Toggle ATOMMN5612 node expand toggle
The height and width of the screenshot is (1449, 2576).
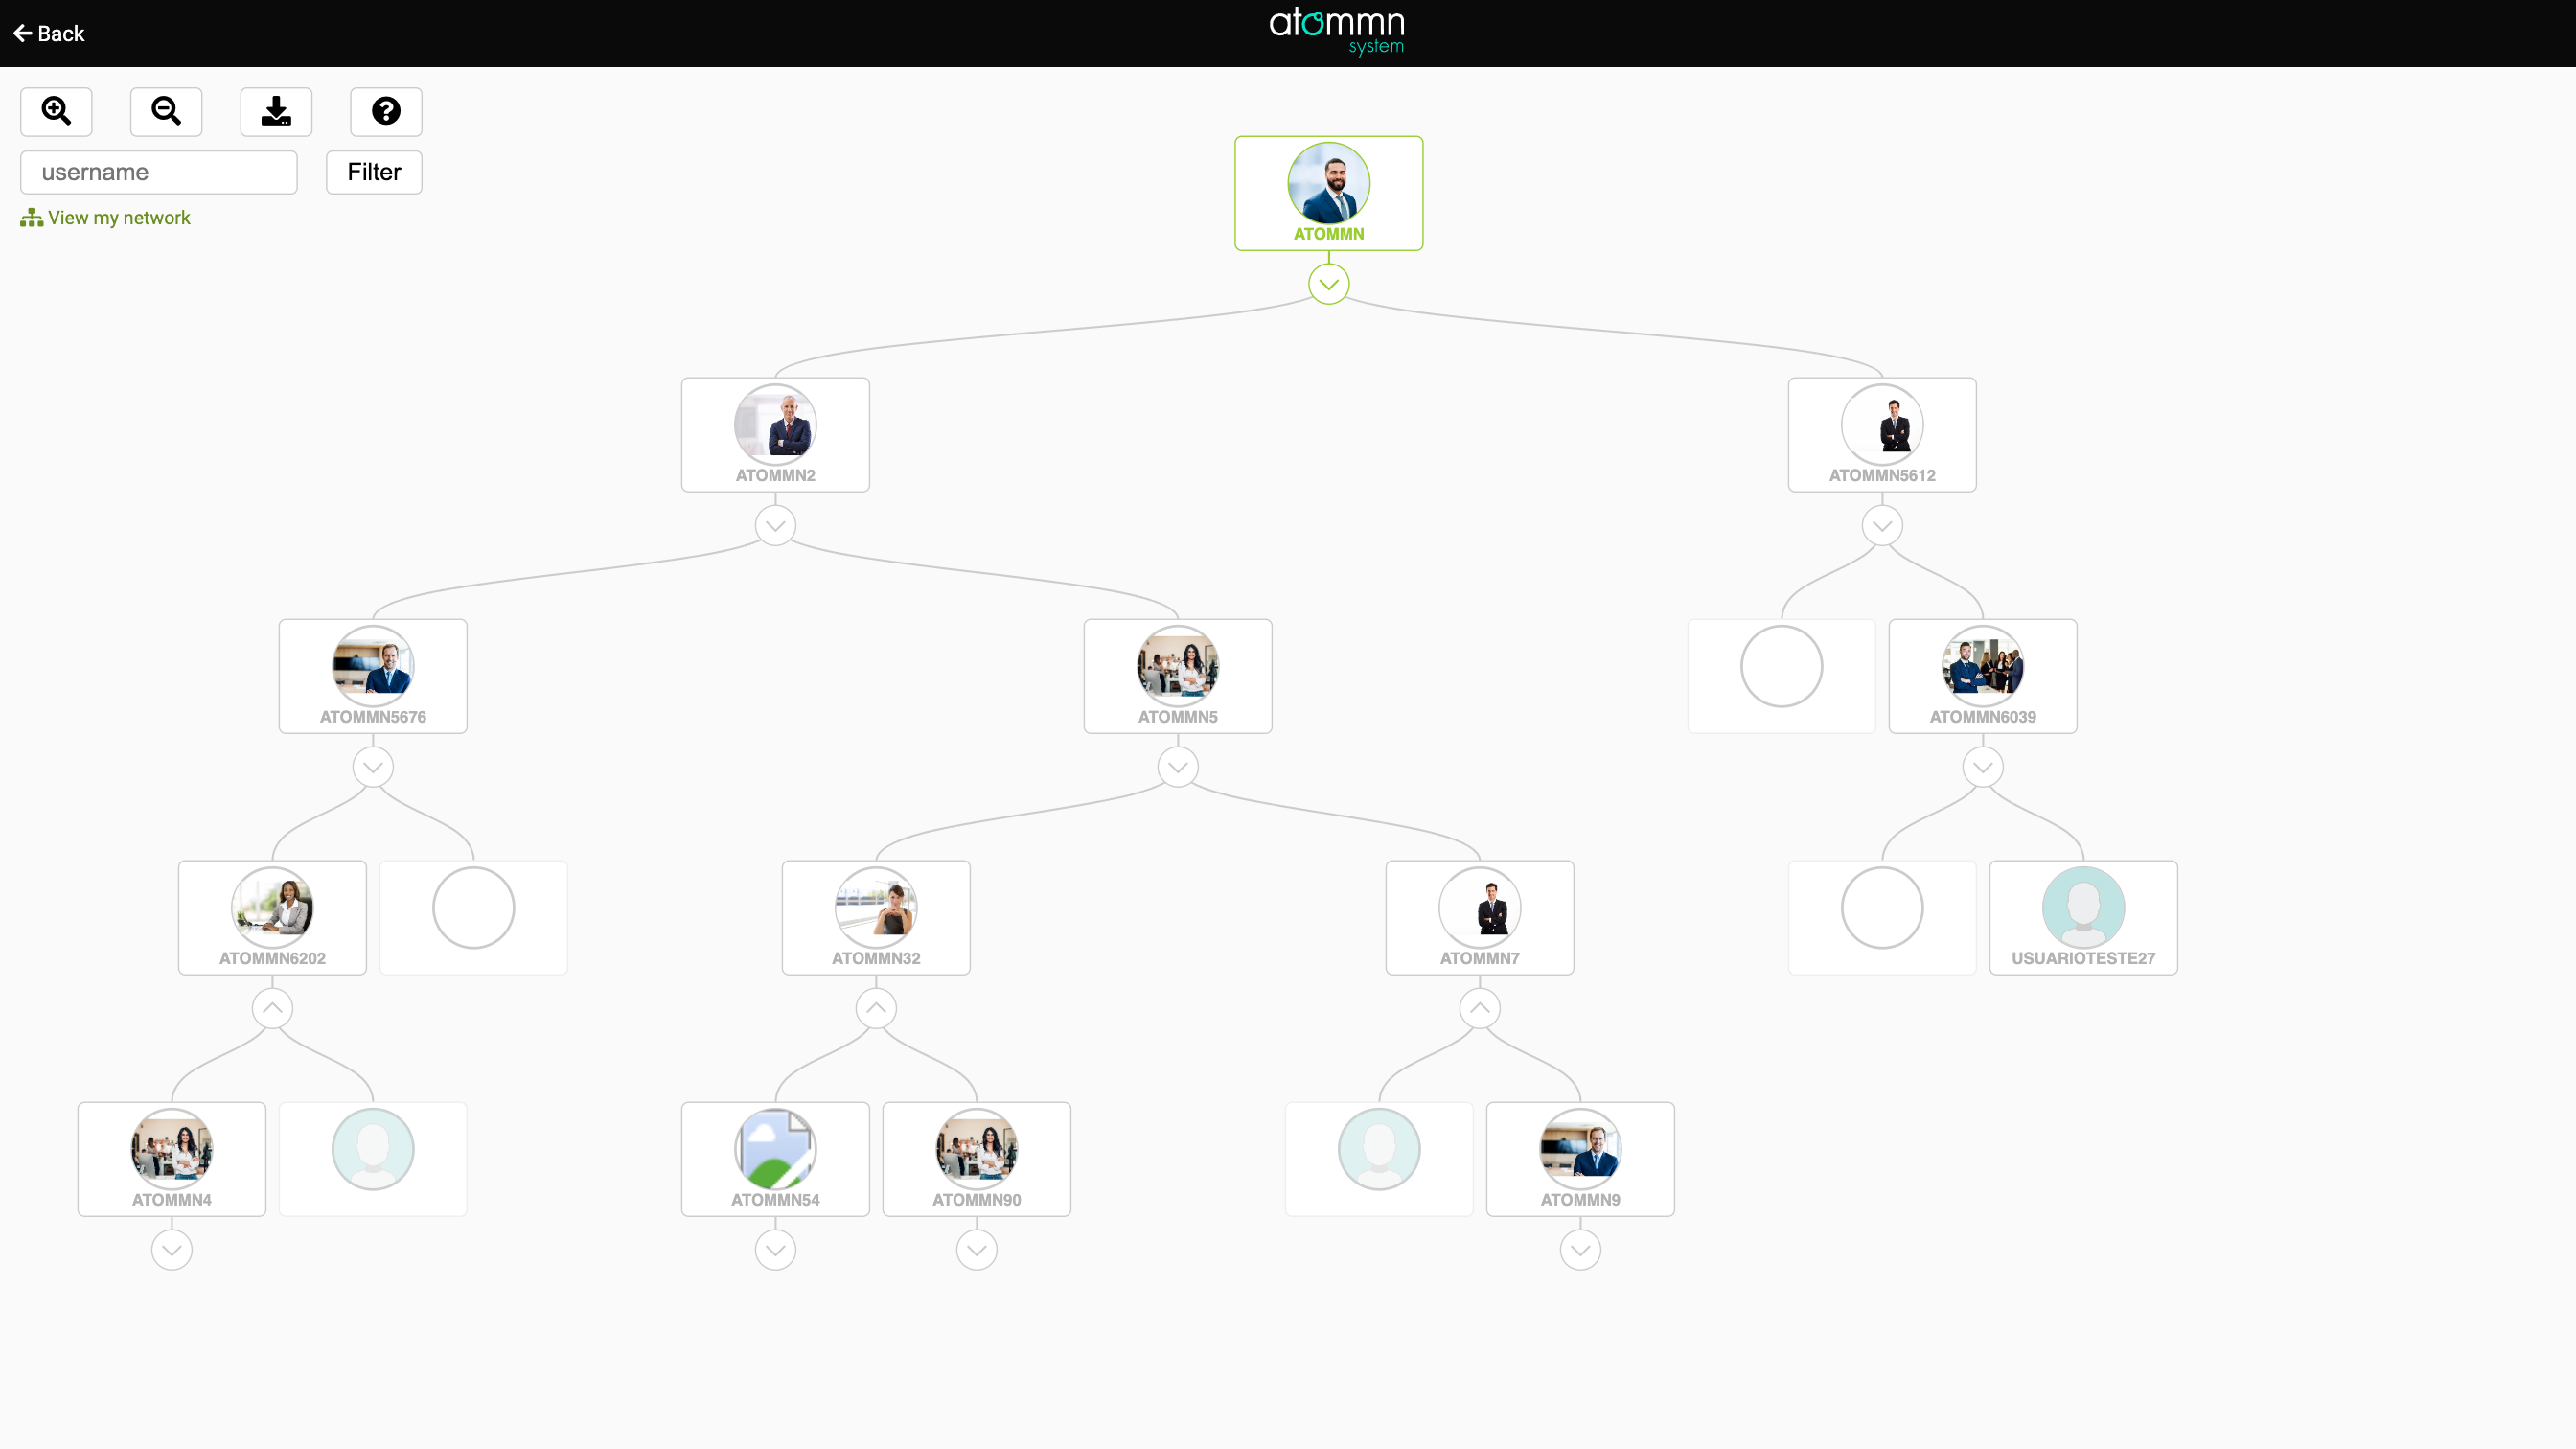1882,525
